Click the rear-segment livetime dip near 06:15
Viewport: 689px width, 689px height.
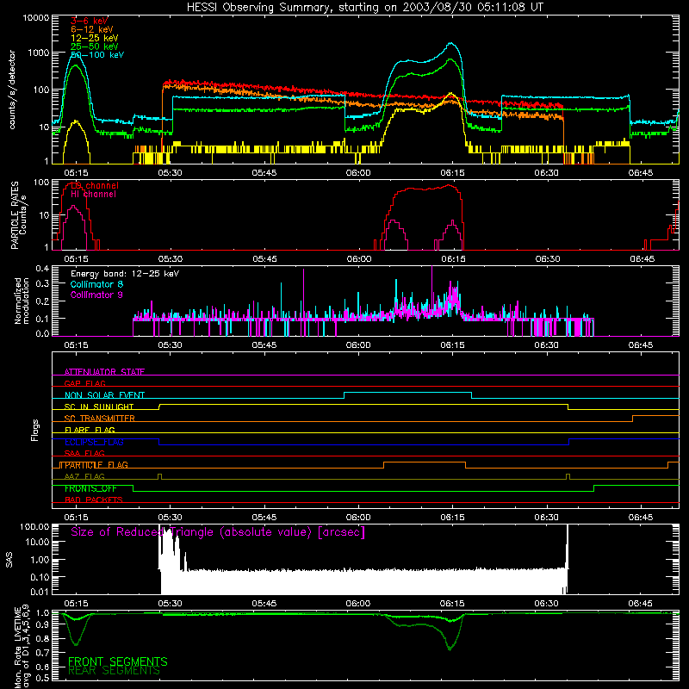click(x=450, y=649)
